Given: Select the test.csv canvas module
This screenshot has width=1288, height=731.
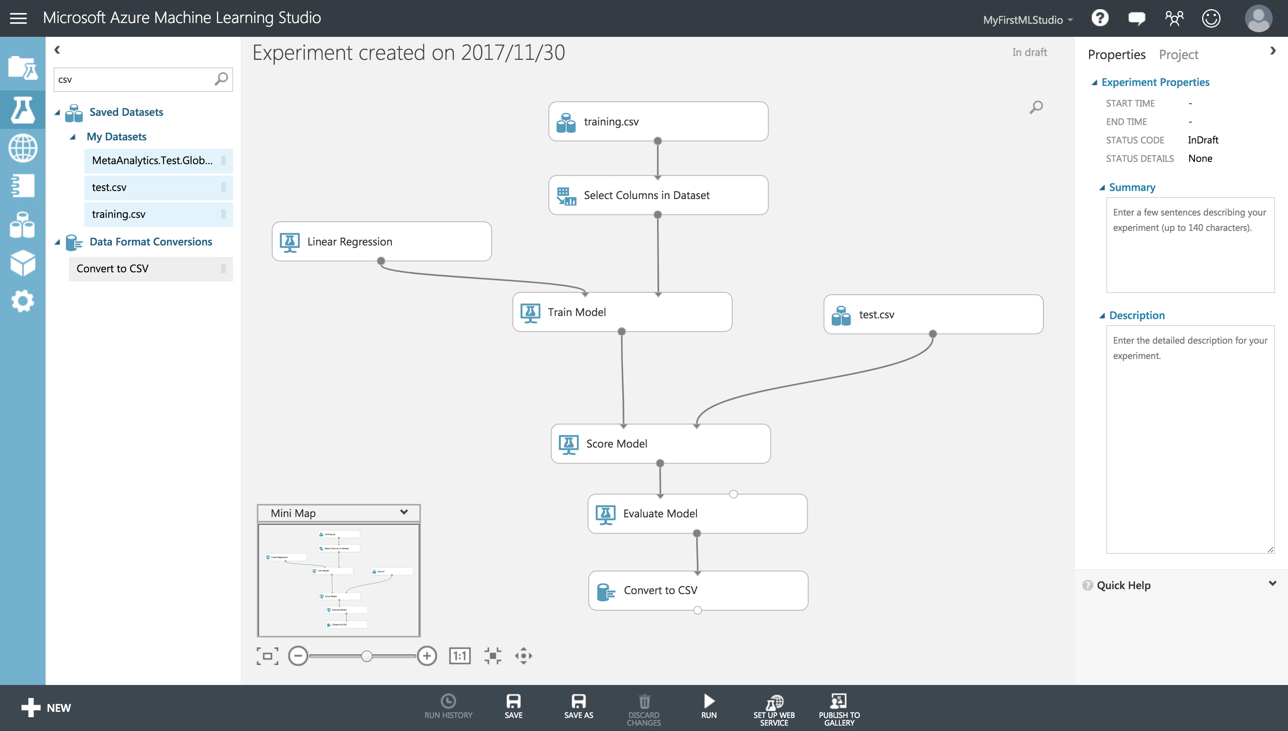Looking at the screenshot, I should pyautogui.click(x=933, y=314).
